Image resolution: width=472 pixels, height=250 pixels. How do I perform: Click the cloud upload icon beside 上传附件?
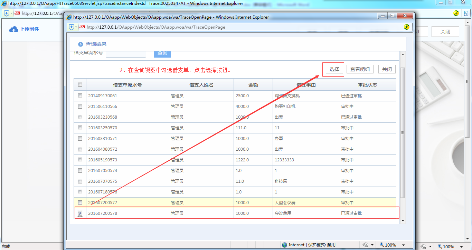pyautogui.click(x=13, y=29)
